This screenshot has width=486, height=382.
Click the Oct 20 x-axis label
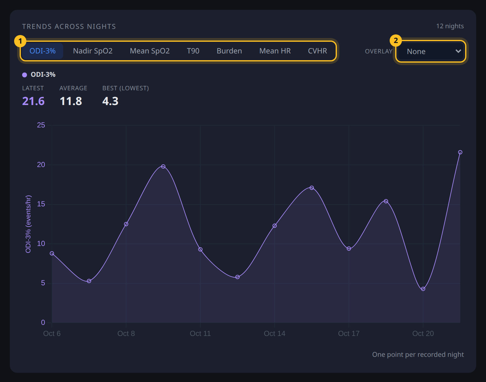[x=423, y=333]
